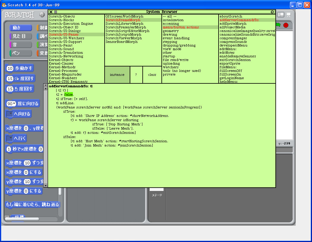Click the red stop sign icon

[286, 25]
